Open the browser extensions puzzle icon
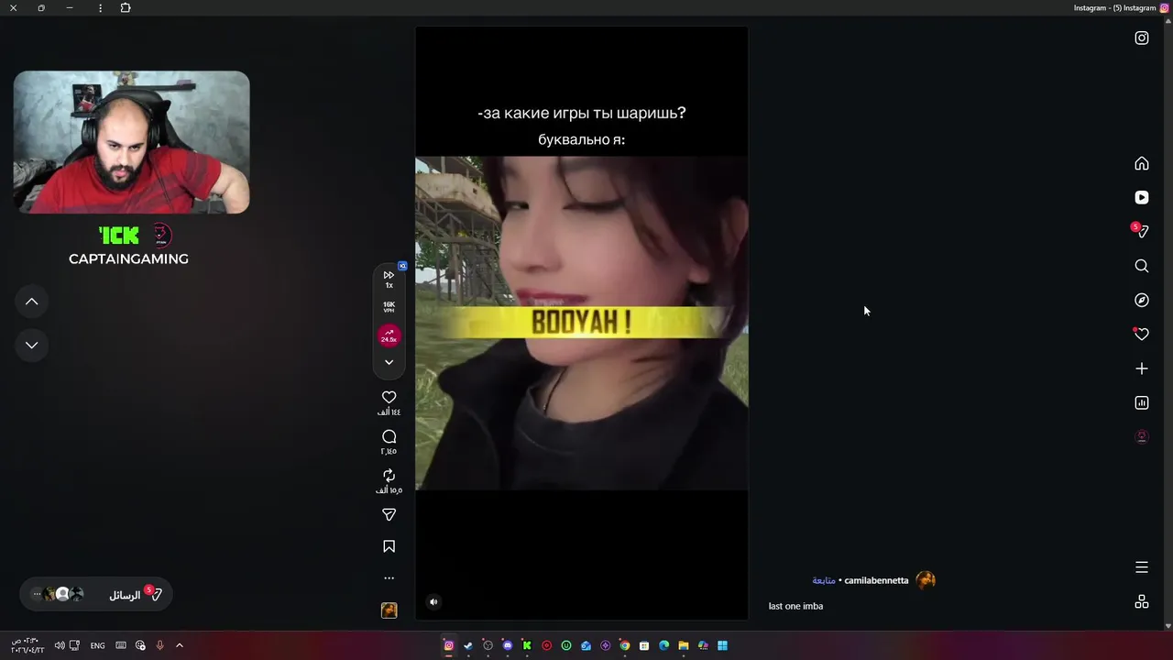This screenshot has width=1173, height=660. [126, 7]
